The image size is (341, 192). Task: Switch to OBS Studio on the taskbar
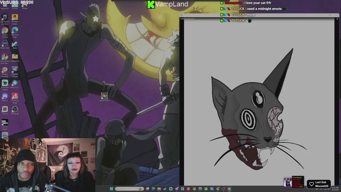click(224, 189)
